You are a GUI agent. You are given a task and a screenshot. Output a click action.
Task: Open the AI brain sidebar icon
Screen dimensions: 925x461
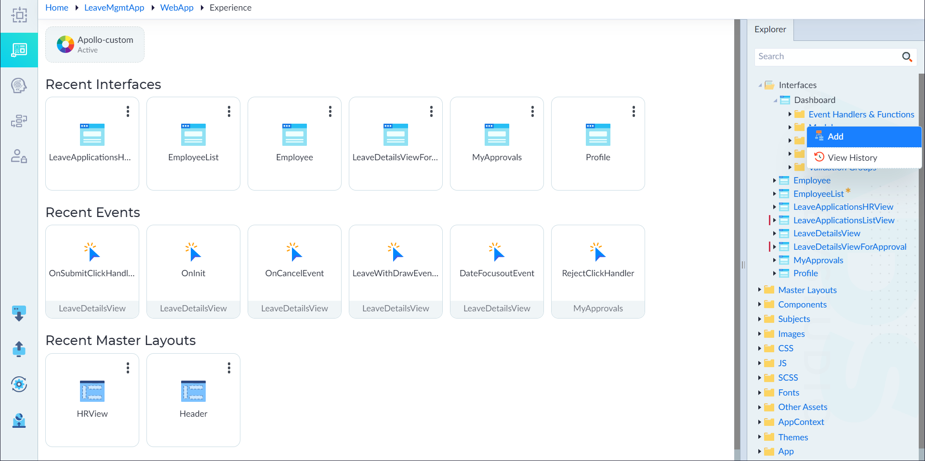[19, 86]
